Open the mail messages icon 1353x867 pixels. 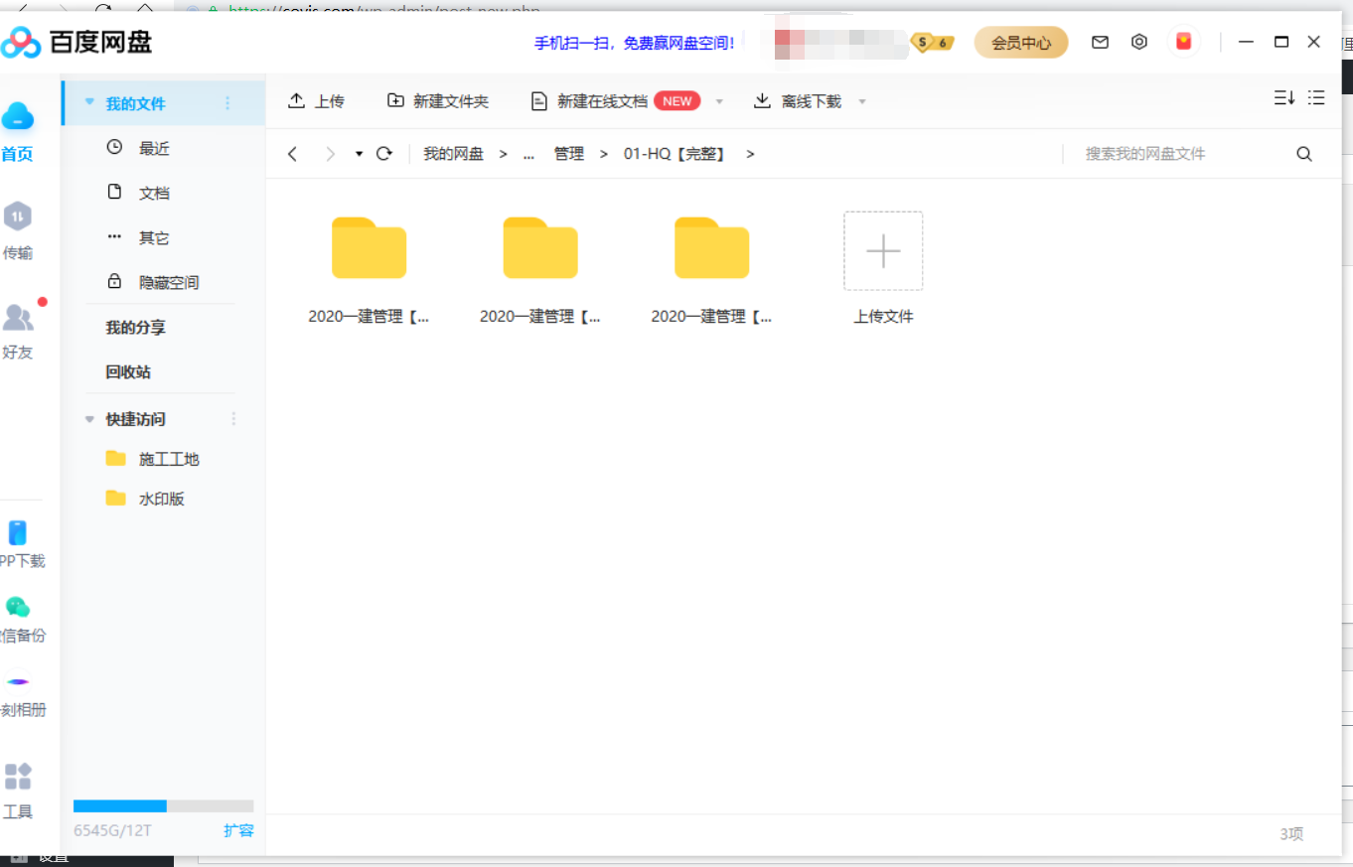click(1100, 42)
